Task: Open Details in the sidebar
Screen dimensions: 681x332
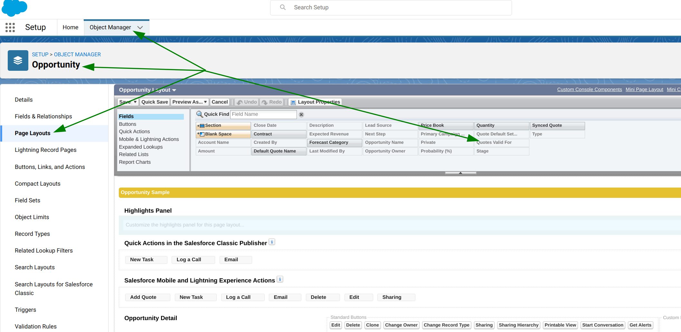Action: tap(24, 100)
